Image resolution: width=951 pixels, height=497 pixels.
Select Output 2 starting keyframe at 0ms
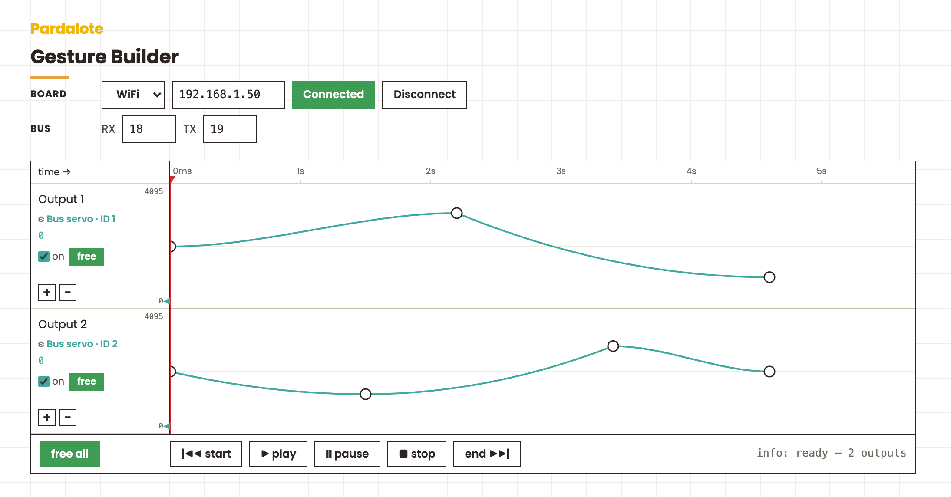click(172, 372)
